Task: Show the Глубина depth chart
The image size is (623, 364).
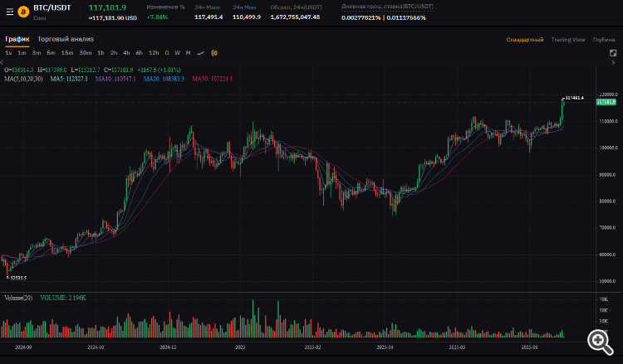Action: pyautogui.click(x=603, y=39)
